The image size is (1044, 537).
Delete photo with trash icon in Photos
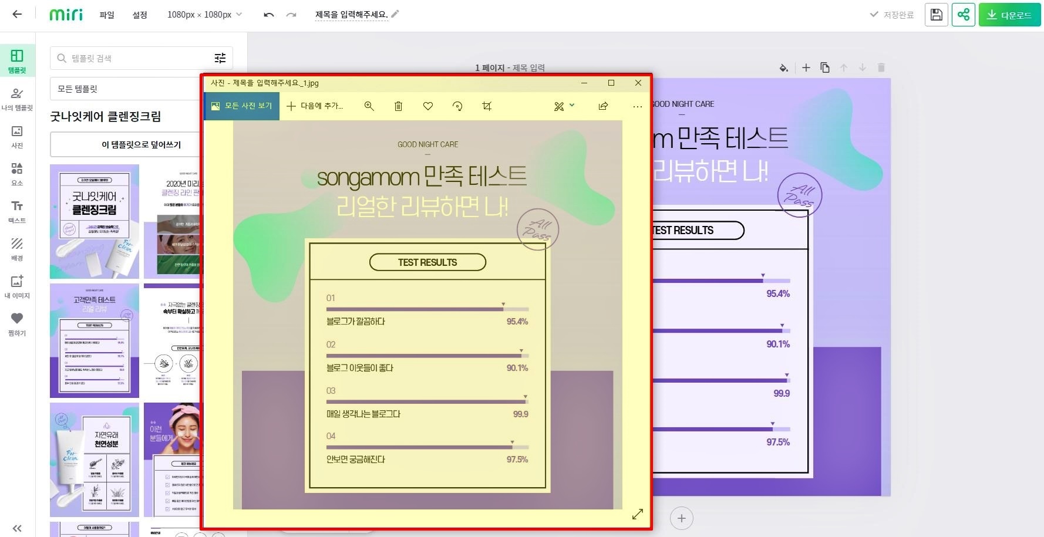pos(398,106)
